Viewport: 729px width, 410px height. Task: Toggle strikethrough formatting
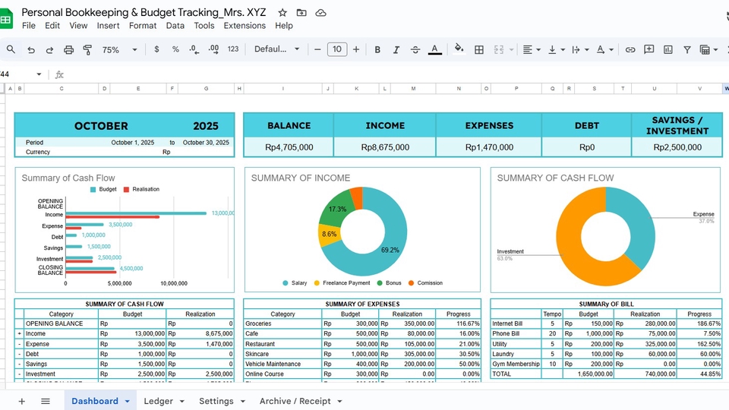click(415, 49)
